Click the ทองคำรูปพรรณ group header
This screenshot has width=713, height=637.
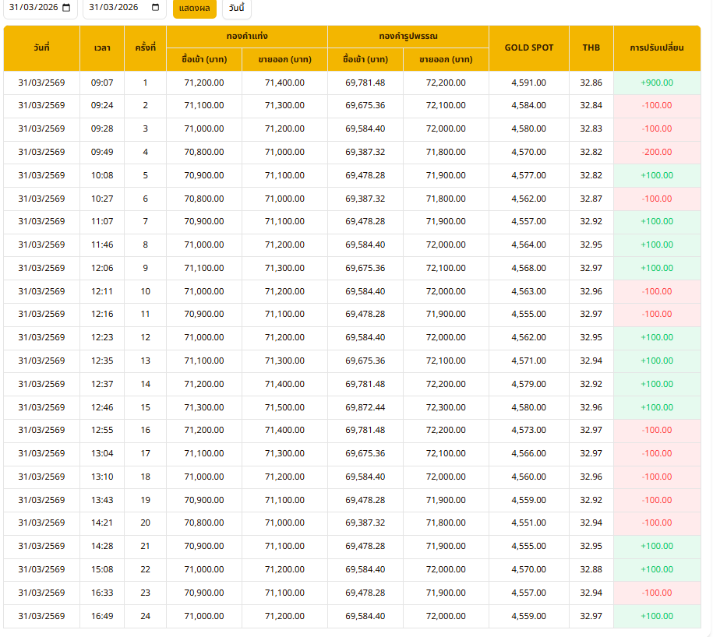(x=408, y=36)
